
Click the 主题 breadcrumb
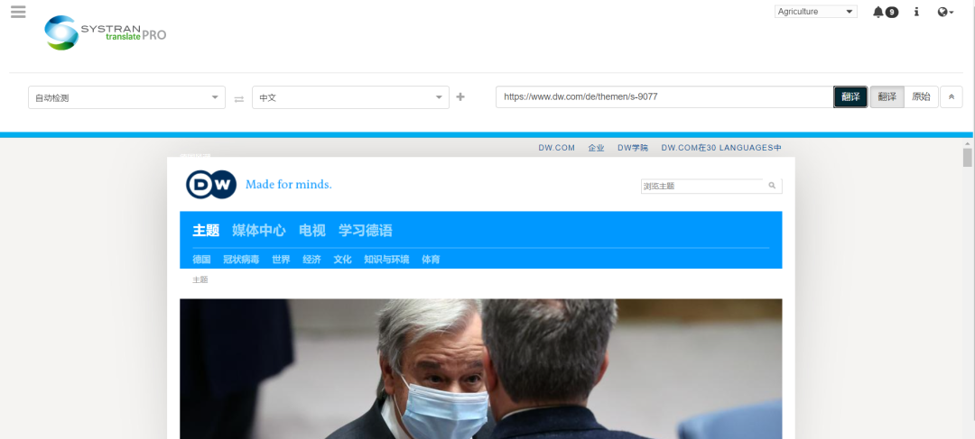coord(200,280)
